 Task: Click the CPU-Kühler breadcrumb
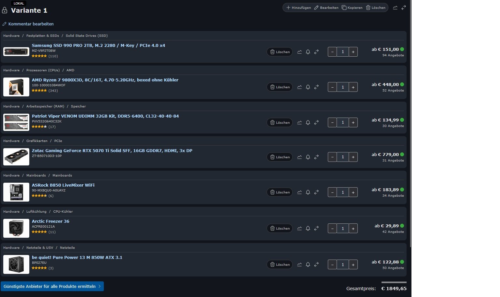63,211
